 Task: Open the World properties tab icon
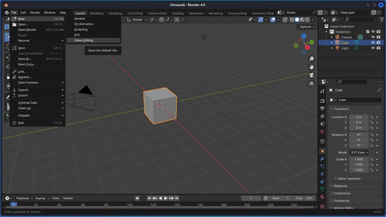pos(322,132)
